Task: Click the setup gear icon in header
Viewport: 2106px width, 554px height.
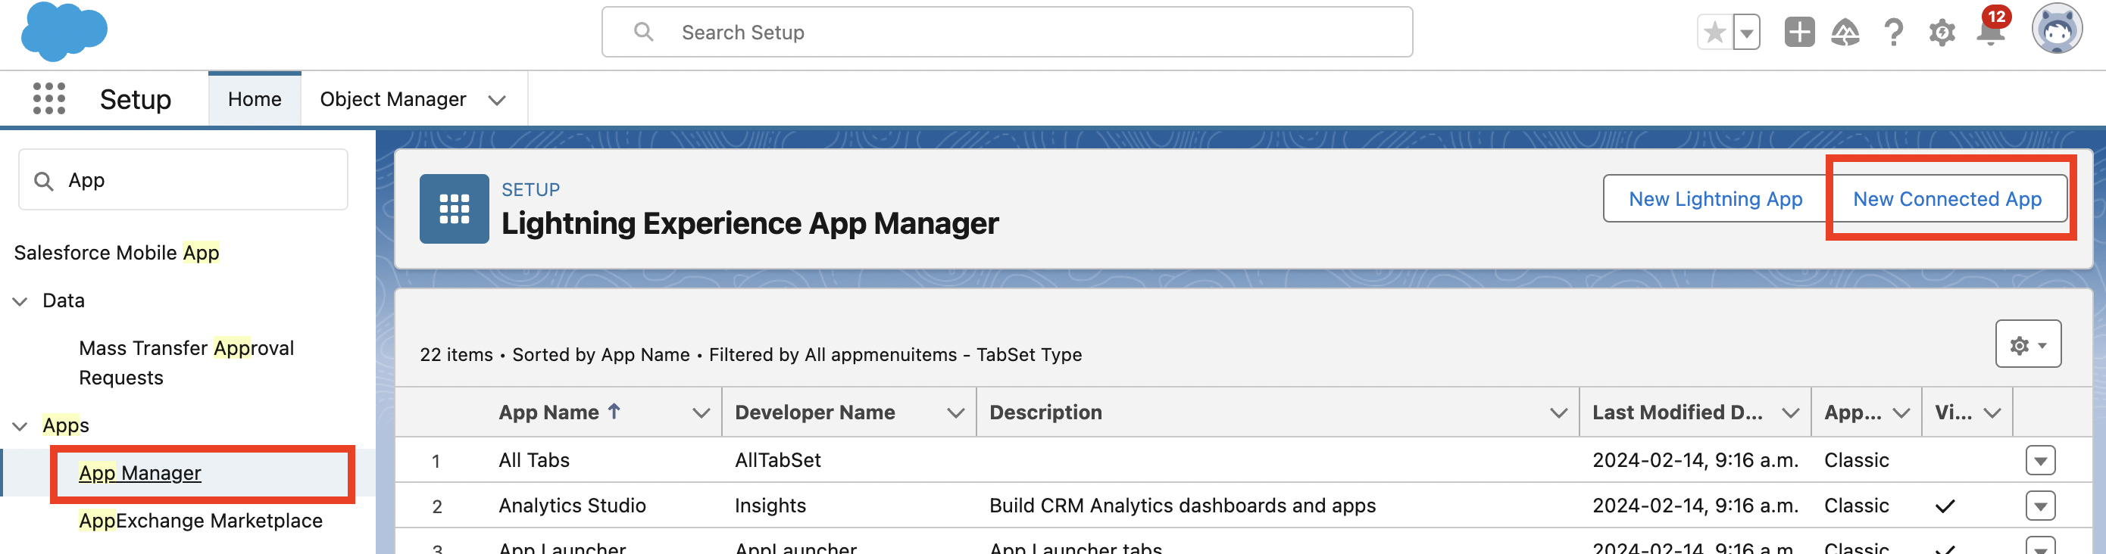Action: coord(1942,33)
